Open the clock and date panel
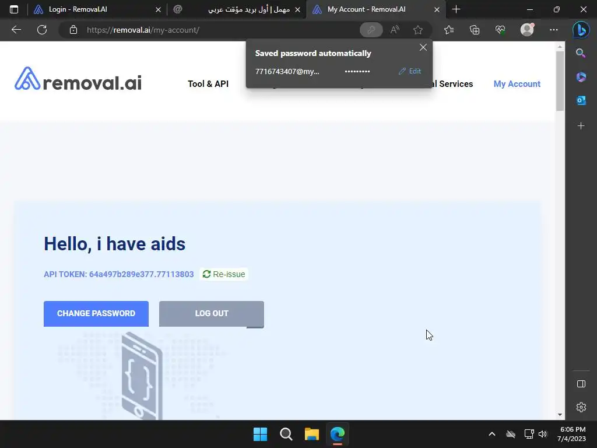This screenshot has height=448, width=597. [x=572, y=434]
